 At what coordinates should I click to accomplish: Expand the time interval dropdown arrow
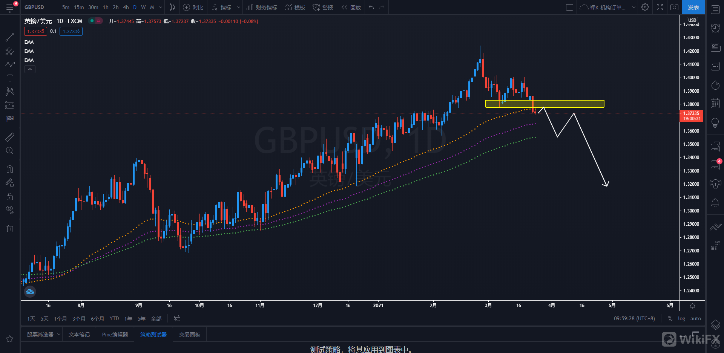(x=161, y=7)
